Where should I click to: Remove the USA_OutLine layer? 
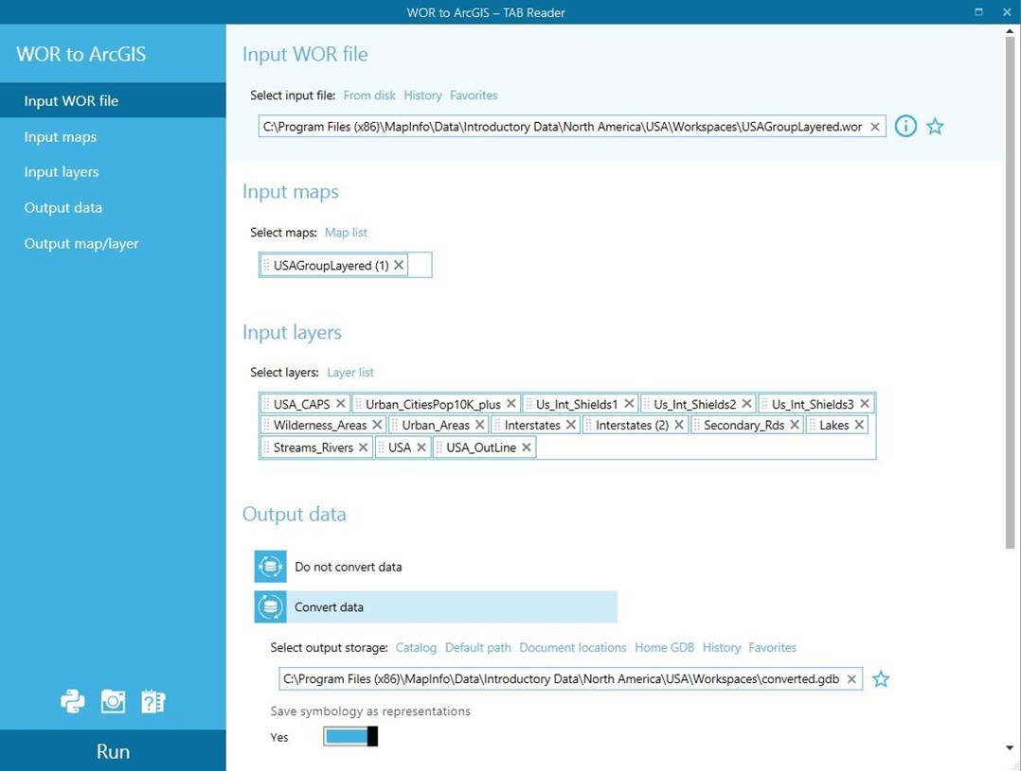pos(527,447)
